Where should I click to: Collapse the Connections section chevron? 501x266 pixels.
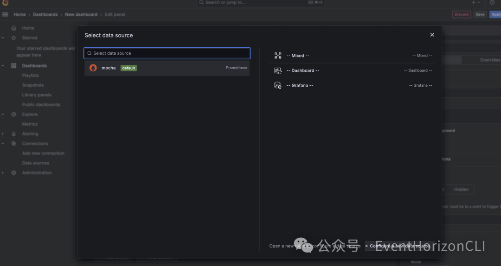[x=3, y=144]
